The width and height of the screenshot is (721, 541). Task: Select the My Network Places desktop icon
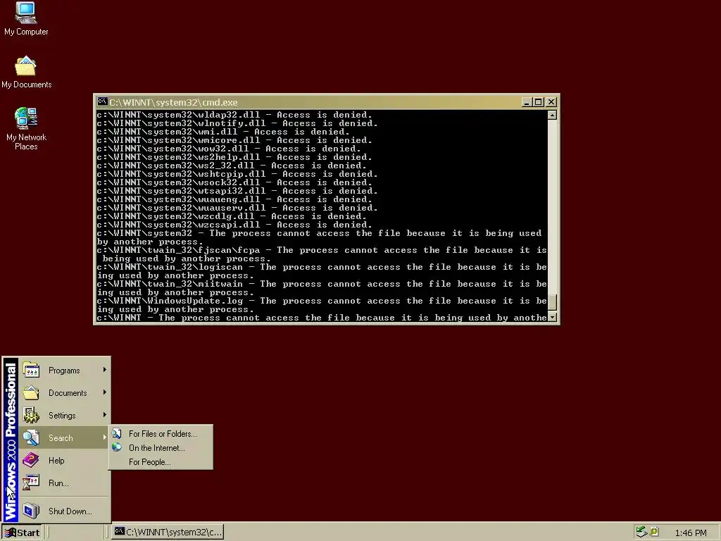[26, 129]
